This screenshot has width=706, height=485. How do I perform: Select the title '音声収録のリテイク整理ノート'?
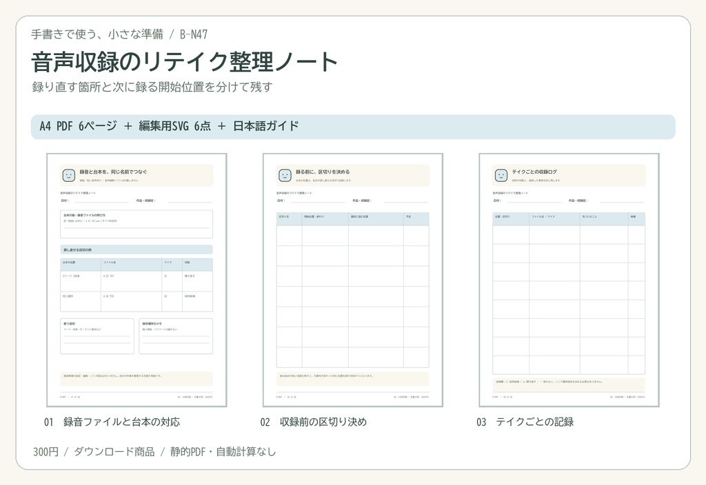click(x=185, y=61)
